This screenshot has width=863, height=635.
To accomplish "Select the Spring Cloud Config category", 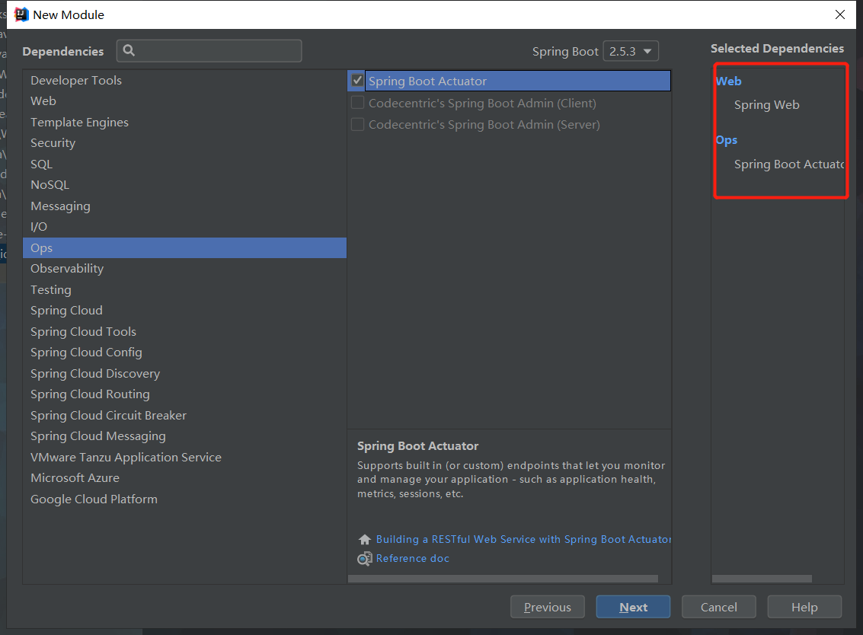I will 184,353.
